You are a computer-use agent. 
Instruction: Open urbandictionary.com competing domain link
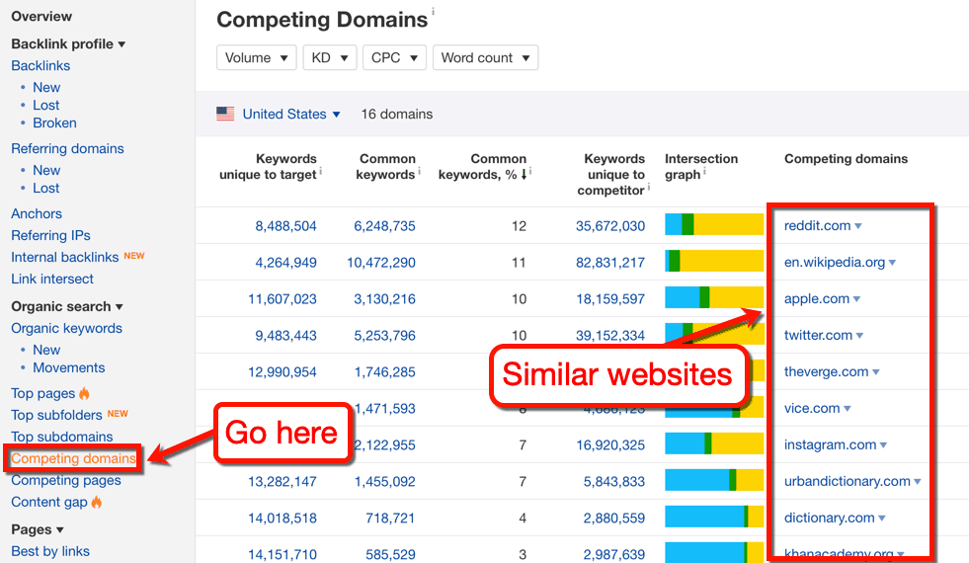pos(848,481)
